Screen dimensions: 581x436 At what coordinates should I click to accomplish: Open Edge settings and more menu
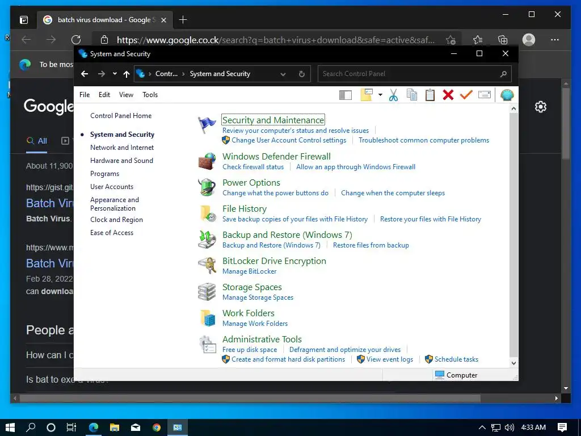[555, 40]
